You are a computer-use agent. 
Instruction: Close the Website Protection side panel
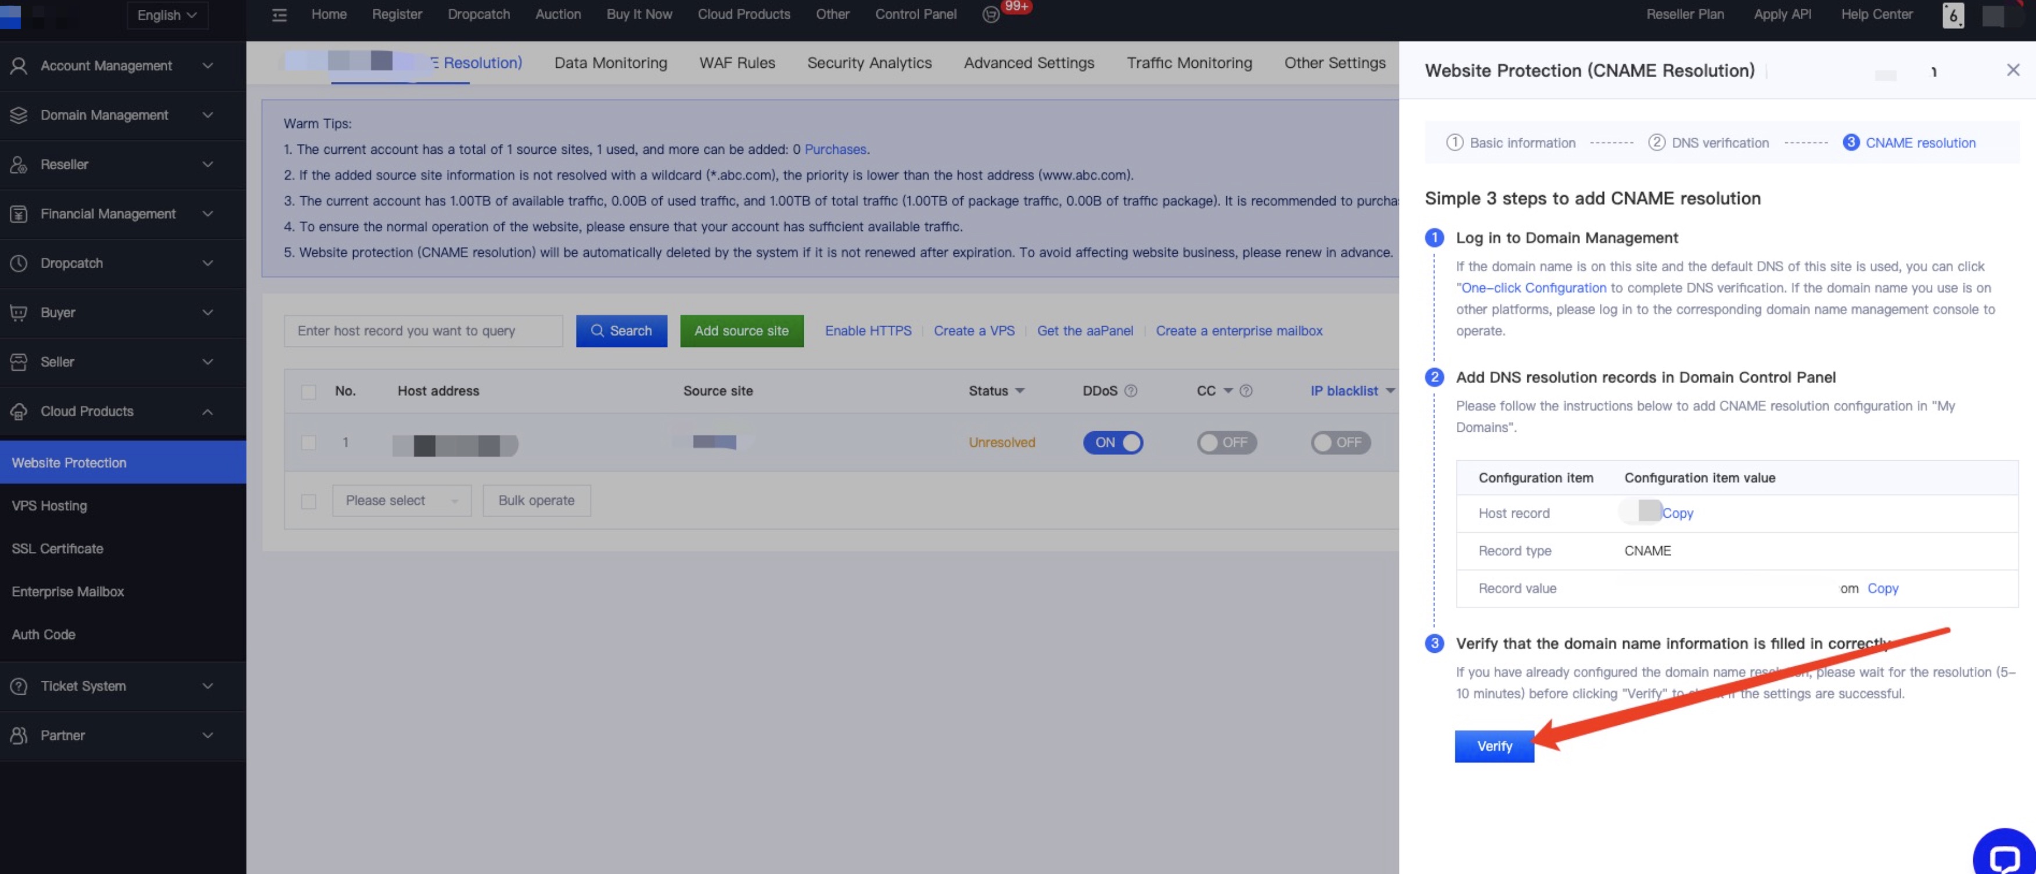(2013, 70)
